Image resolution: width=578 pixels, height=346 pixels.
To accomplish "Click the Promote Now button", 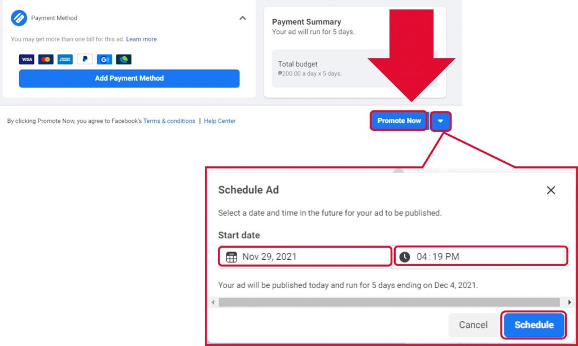I will click(x=399, y=121).
